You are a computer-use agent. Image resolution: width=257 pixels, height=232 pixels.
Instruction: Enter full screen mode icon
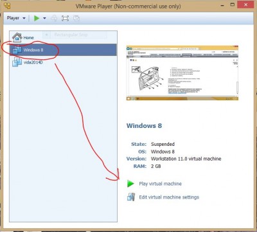(x=65, y=18)
